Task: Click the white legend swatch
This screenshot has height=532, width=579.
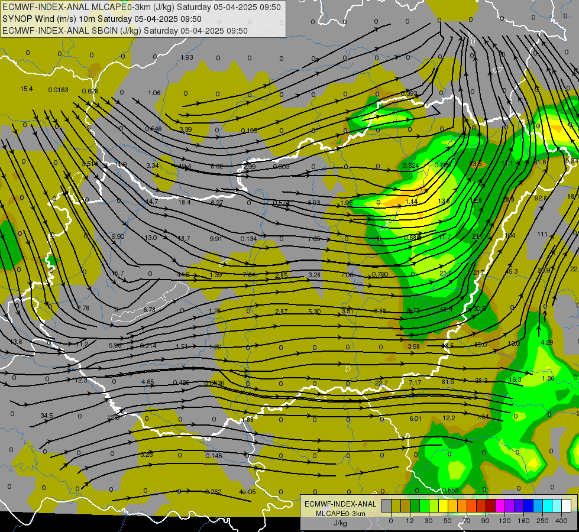Action: (566, 505)
